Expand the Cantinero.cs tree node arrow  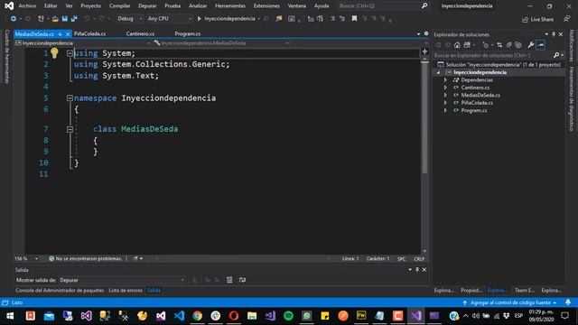point(445,88)
